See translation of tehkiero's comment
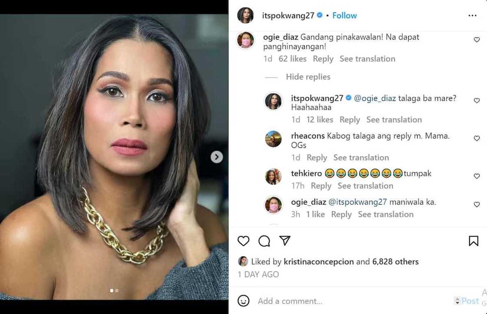Viewport: 487px width, 314px height. click(x=365, y=186)
